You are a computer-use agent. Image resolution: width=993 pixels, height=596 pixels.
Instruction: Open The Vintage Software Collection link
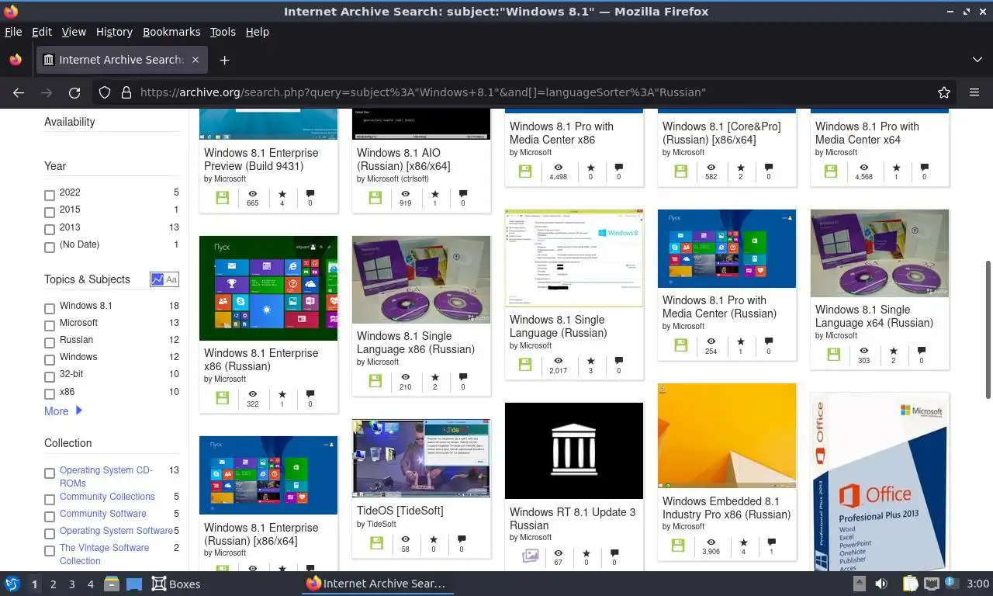[x=104, y=554]
